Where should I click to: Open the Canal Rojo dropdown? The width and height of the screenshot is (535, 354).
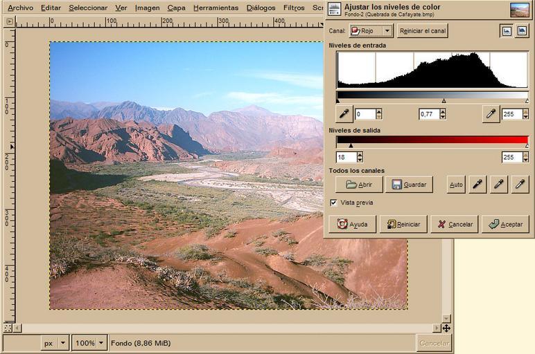(371, 31)
